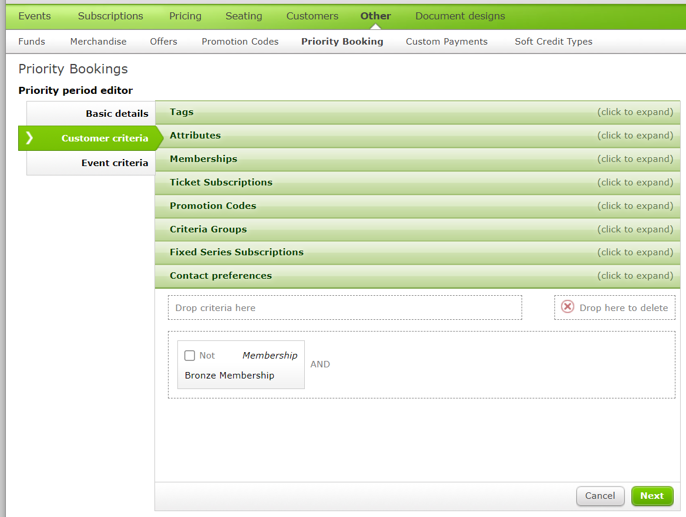Expand the Promotion Codes criteria section
686x517 pixels.
(x=418, y=206)
